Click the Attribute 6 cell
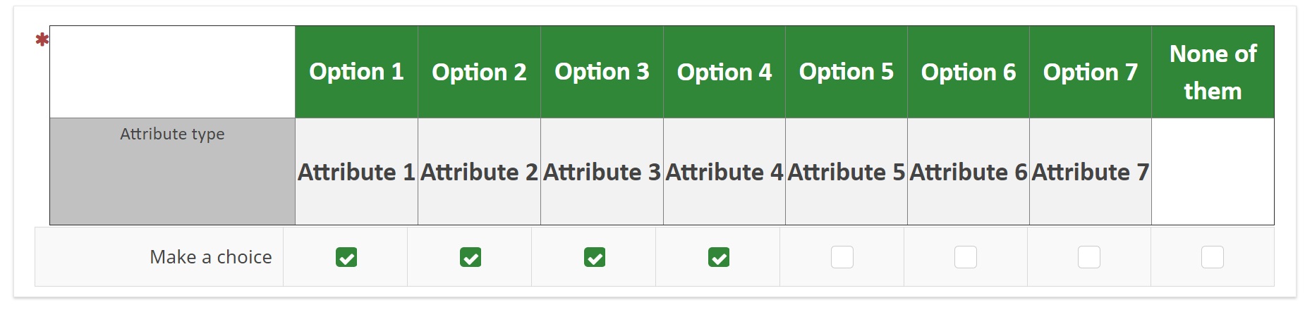1305x312 pixels. tap(969, 172)
